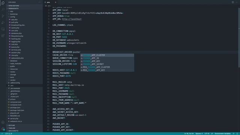The image size is (240, 135).
Task: Open queue.php file
Action: pyautogui.click(x=24, y=47)
